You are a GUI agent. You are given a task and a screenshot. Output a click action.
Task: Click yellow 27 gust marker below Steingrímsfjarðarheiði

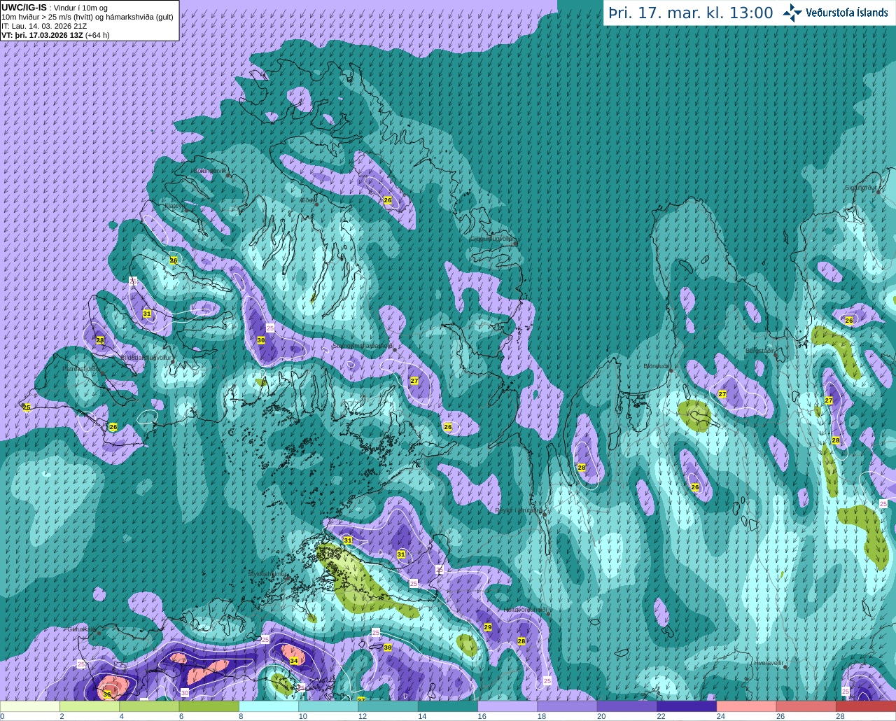(414, 381)
